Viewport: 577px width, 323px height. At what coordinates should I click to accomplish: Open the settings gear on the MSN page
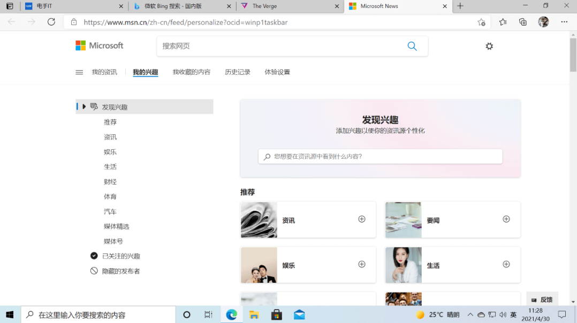[489, 46]
